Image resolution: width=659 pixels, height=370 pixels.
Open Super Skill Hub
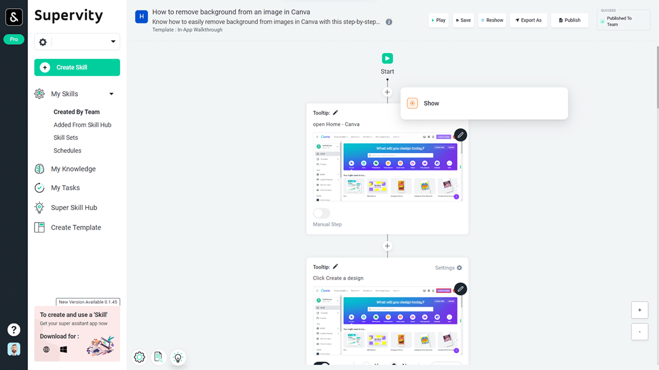tap(74, 208)
